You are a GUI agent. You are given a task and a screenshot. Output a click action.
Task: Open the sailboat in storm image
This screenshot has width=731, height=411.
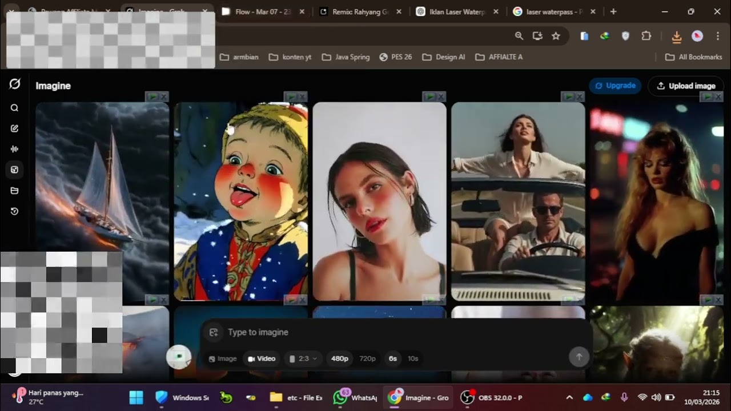pyautogui.click(x=102, y=202)
